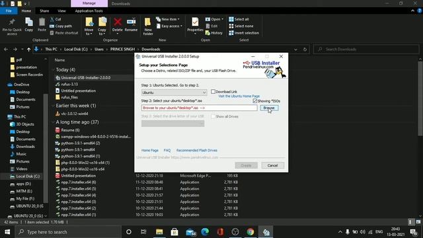Open the Application Tools tab

[89, 11]
